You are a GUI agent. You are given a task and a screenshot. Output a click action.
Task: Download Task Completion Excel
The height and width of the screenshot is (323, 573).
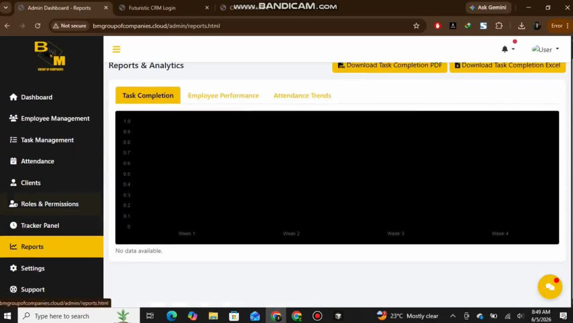tap(508, 66)
